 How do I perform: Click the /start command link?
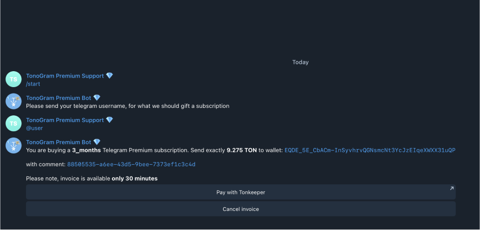click(33, 84)
